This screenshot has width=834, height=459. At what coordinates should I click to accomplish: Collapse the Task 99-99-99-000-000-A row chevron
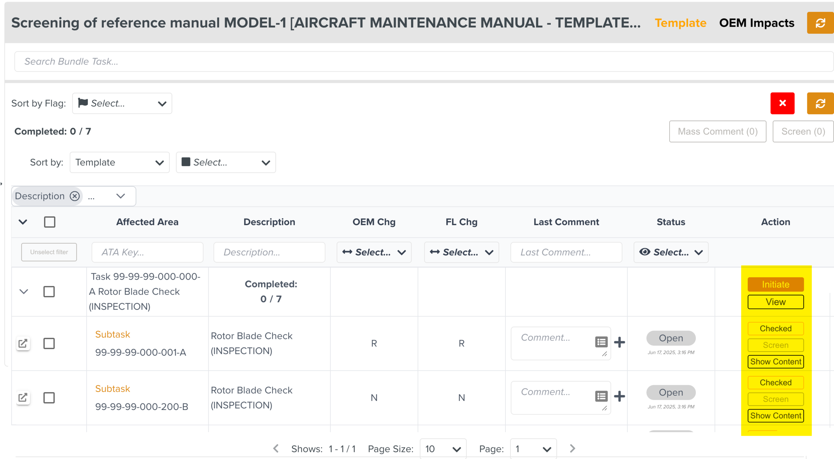(24, 292)
